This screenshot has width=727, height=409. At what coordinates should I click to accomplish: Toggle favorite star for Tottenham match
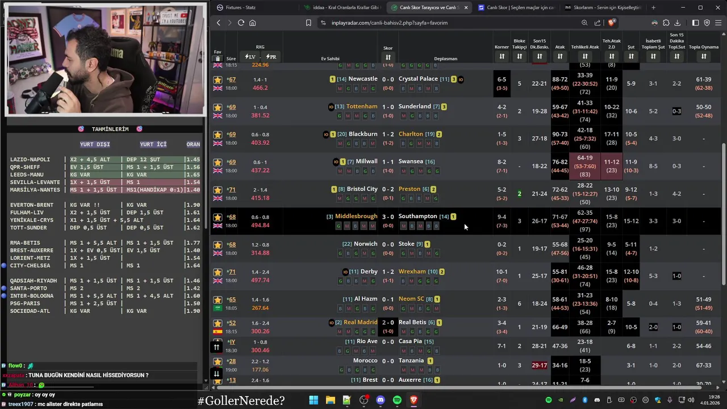[218, 107]
